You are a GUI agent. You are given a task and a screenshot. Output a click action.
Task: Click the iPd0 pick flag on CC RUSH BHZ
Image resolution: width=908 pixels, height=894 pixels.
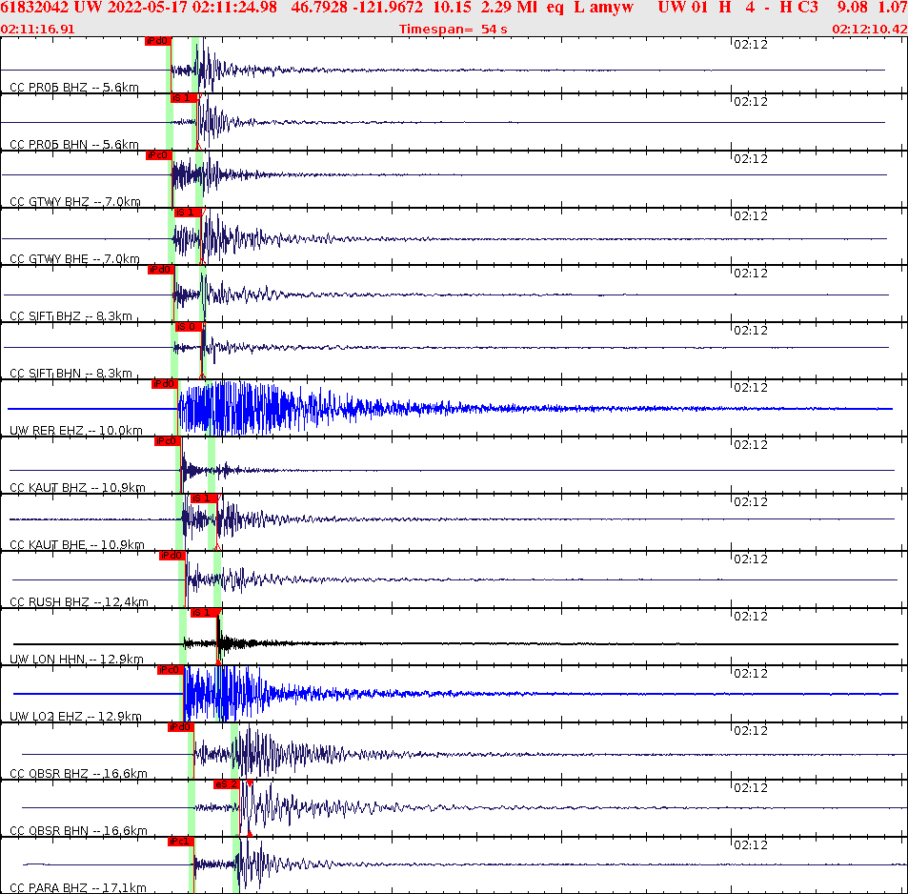(x=172, y=556)
